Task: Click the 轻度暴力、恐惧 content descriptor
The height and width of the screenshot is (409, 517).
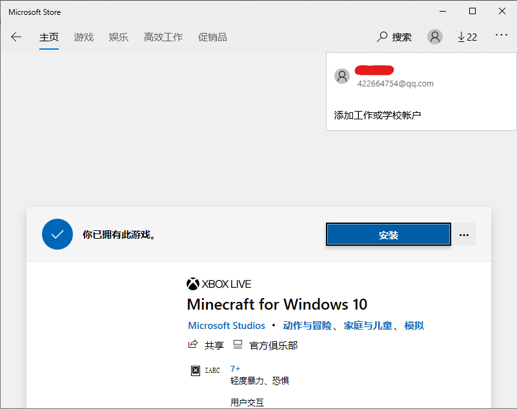Action: [x=260, y=381]
